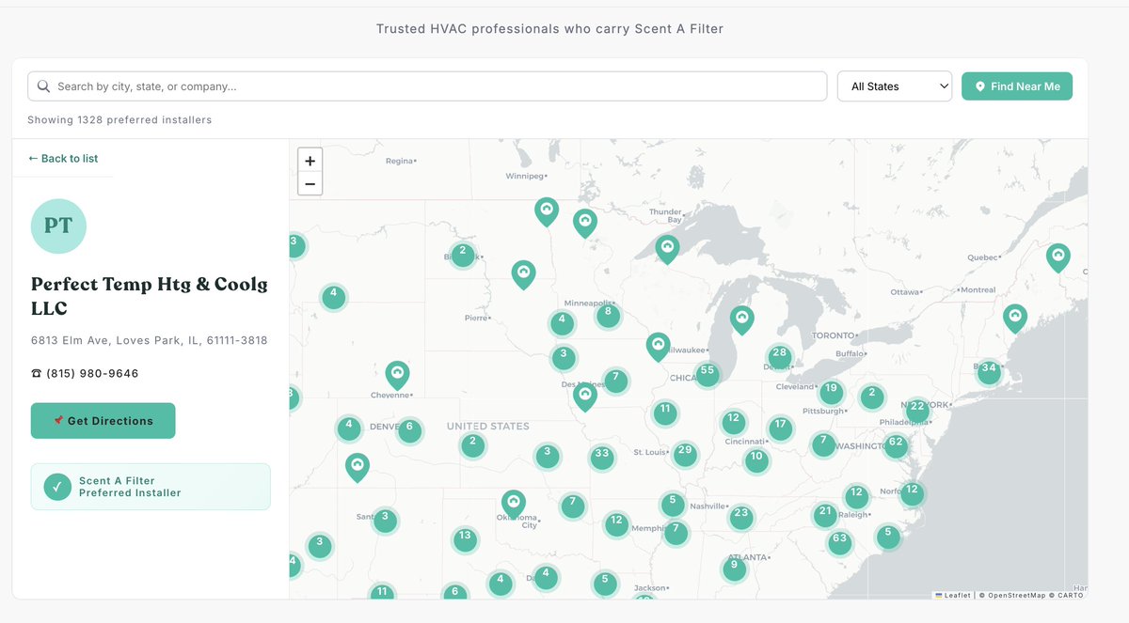Open the All States dropdown
The height and width of the screenshot is (623, 1129).
(895, 86)
